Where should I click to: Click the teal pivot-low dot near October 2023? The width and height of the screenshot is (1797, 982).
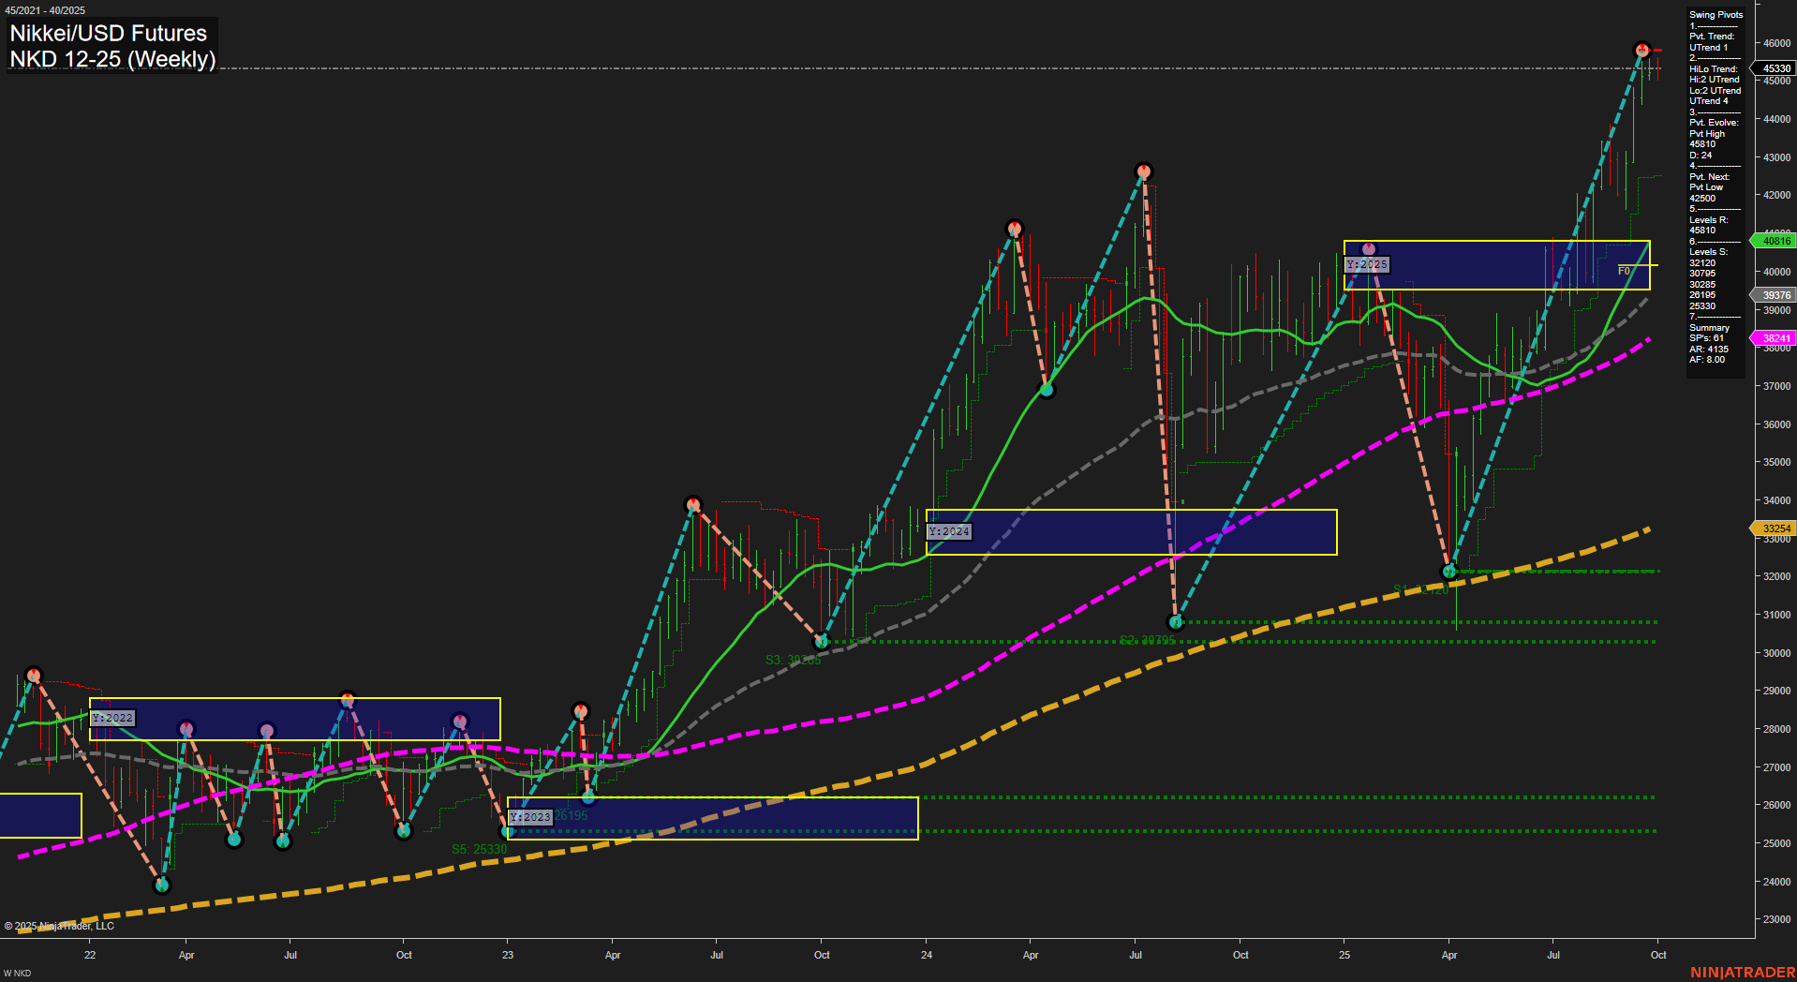(822, 641)
